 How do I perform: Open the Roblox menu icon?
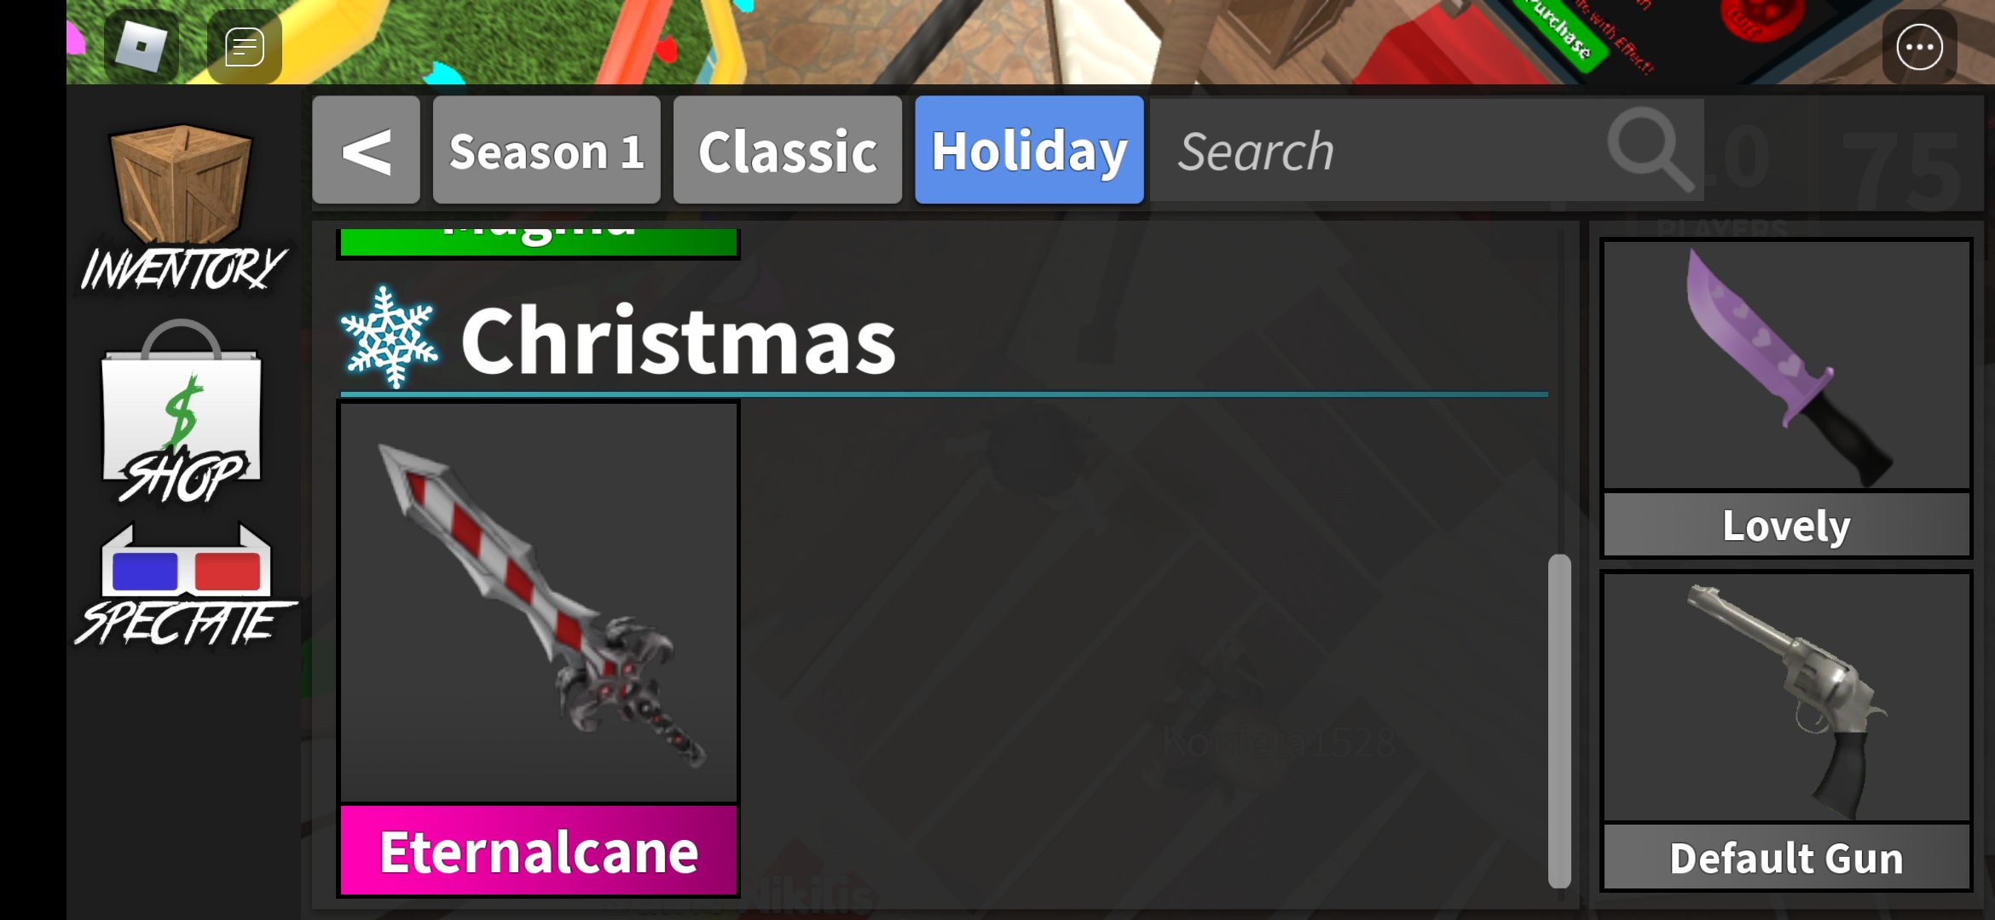pos(141,46)
